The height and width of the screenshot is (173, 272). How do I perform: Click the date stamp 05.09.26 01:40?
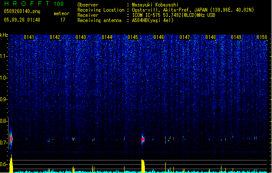[22, 20]
